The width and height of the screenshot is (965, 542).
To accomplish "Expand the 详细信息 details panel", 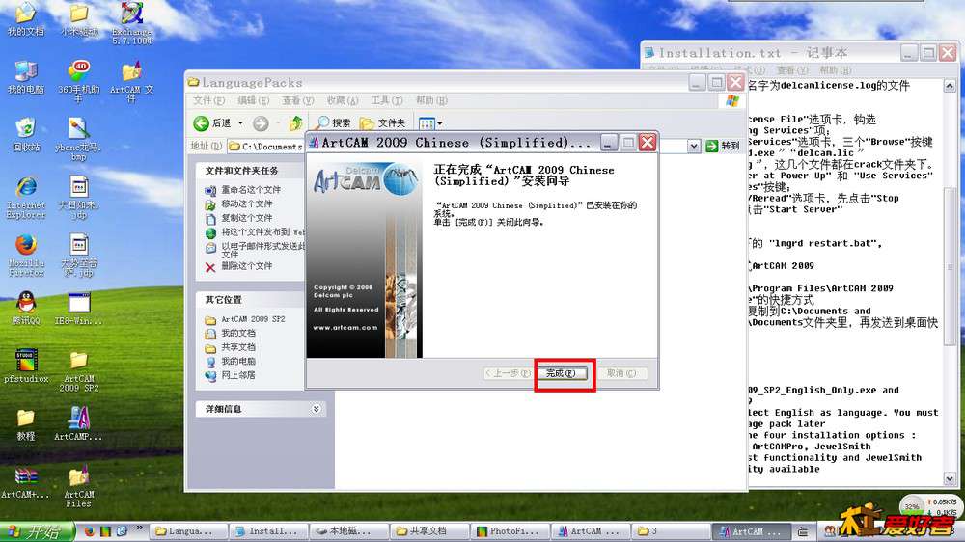I will [317, 409].
